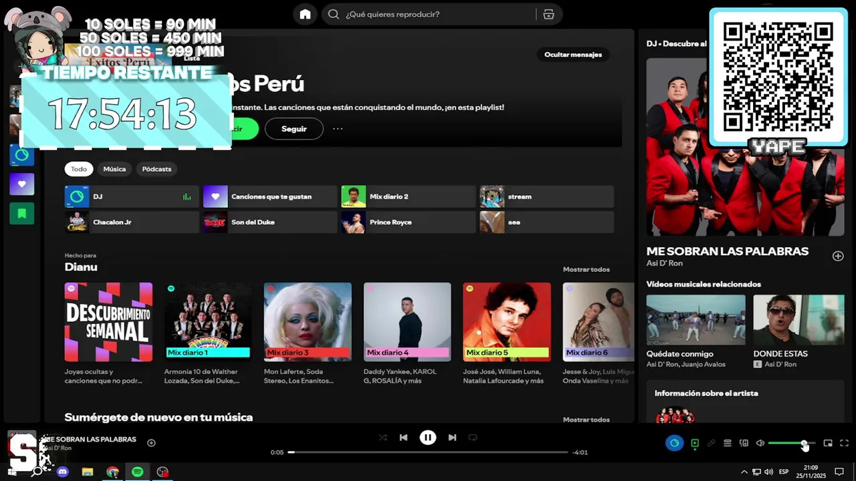Screen dimensions: 856x481
Task: Select the Todo filter chip
Action: click(79, 169)
